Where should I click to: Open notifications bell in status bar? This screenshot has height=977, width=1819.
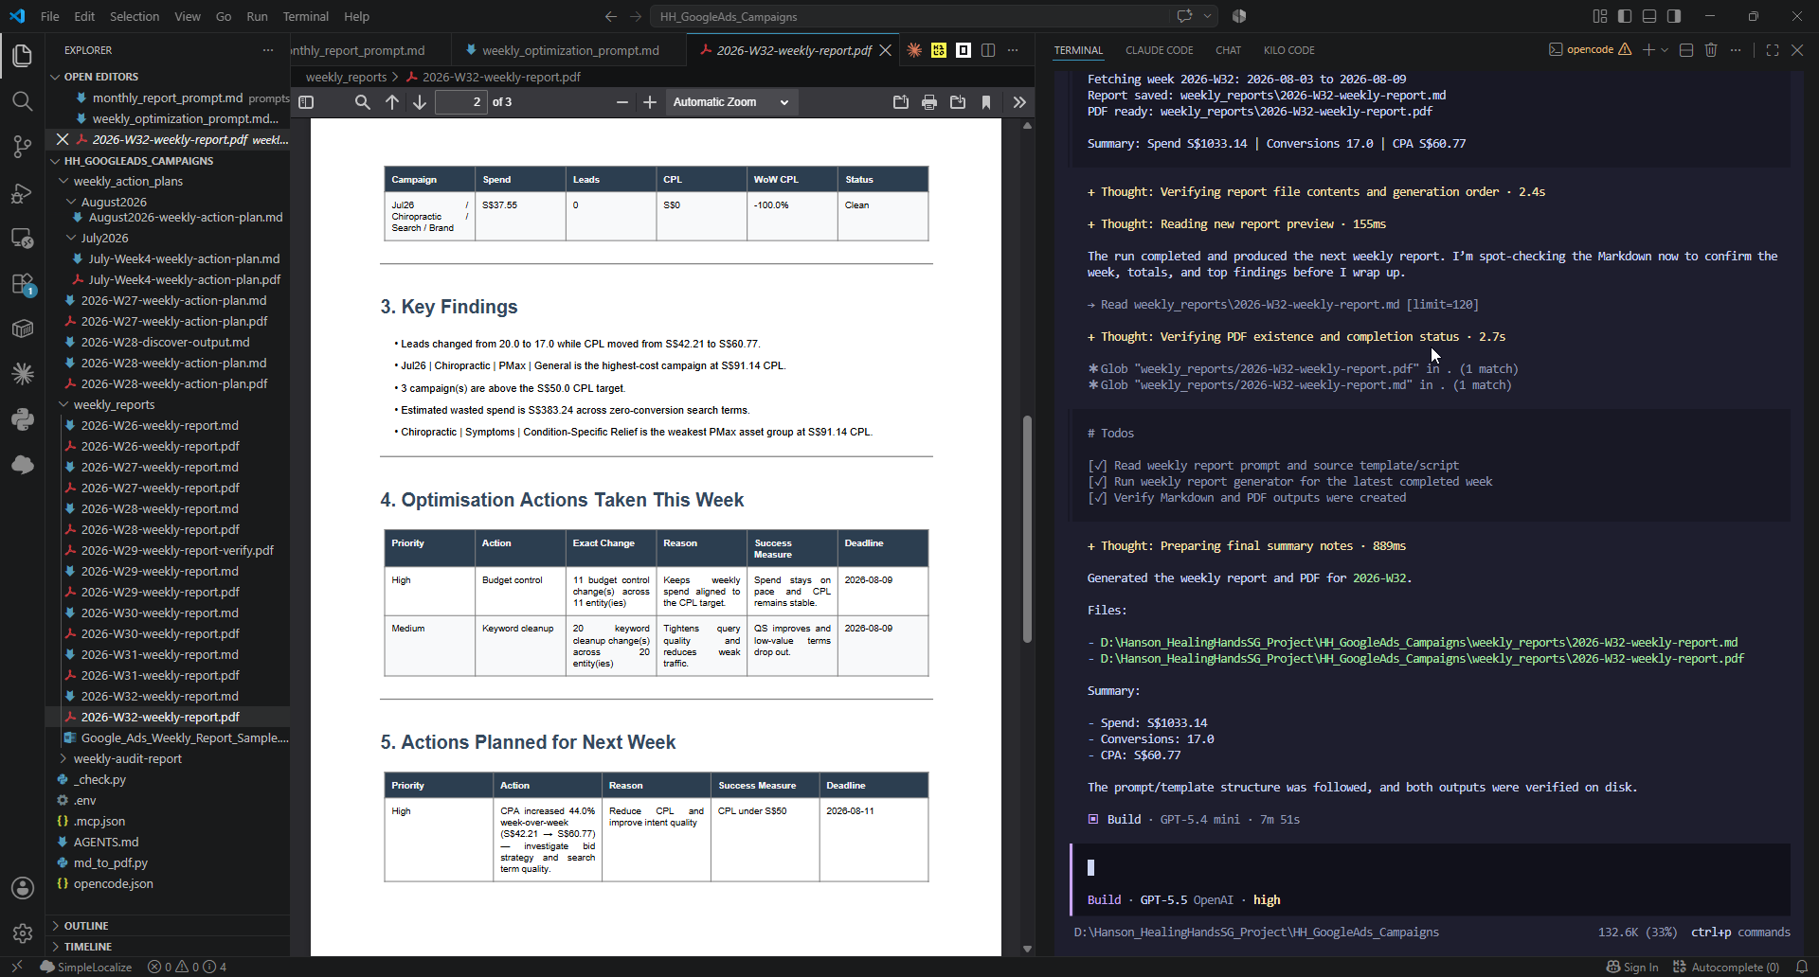pyautogui.click(x=1802, y=967)
